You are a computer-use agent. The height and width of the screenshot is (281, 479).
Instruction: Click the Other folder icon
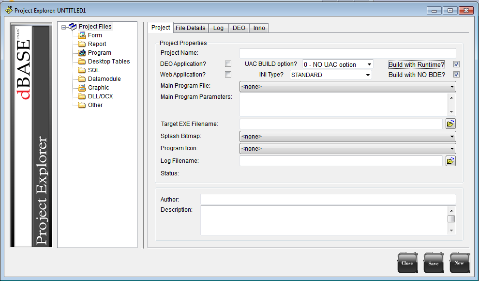tap(82, 105)
